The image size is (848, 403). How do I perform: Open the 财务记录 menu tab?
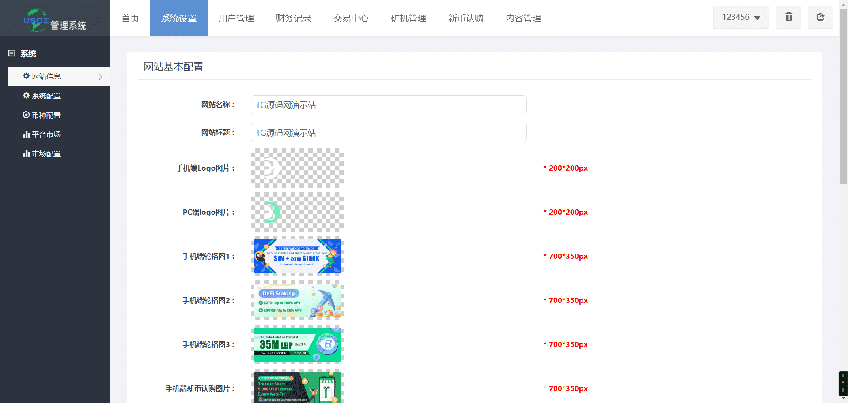coord(293,18)
